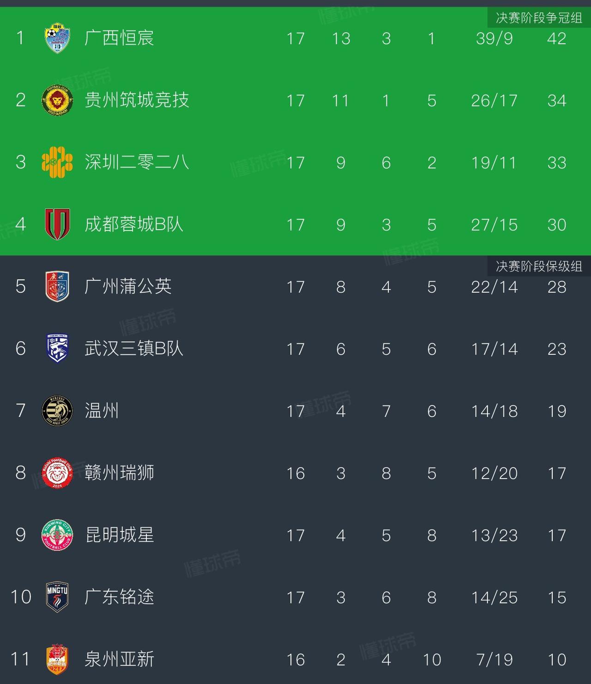Open the 武汉三镇B队 blue crest

click(x=57, y=349)
